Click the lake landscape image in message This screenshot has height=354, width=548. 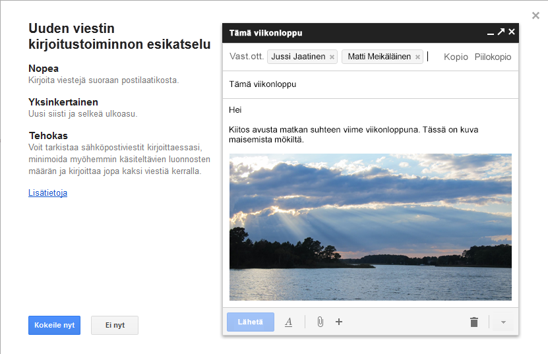[x=370, y=227]
